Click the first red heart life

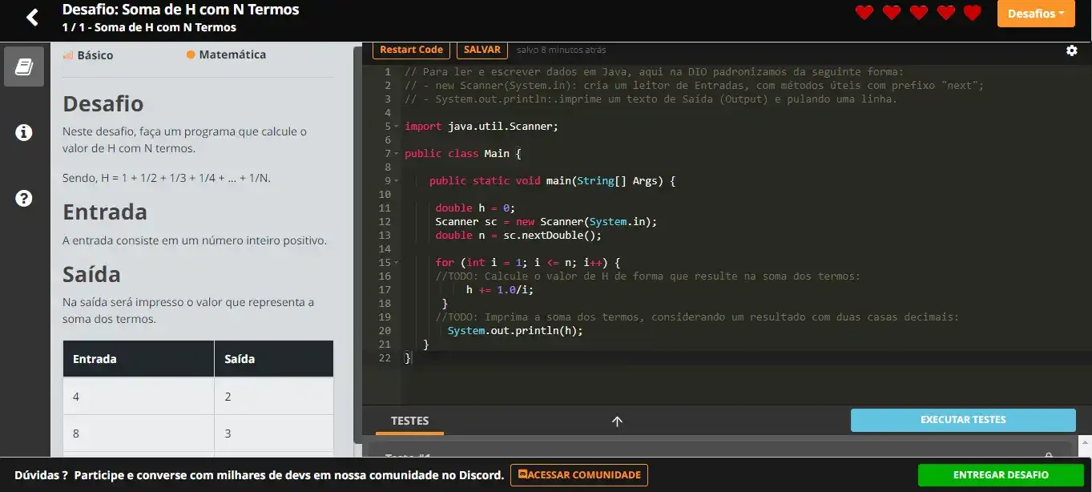[x=864, y=13]
